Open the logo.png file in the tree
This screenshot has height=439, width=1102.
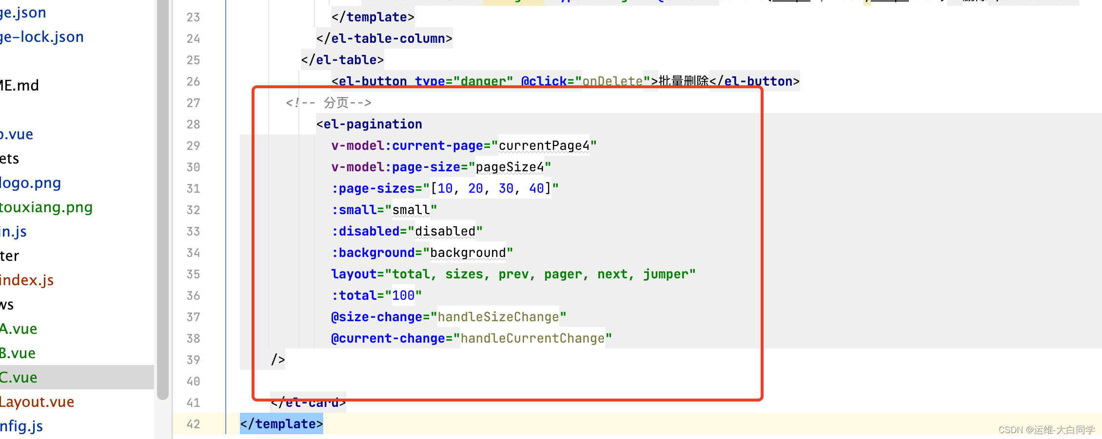pos(31,183)
